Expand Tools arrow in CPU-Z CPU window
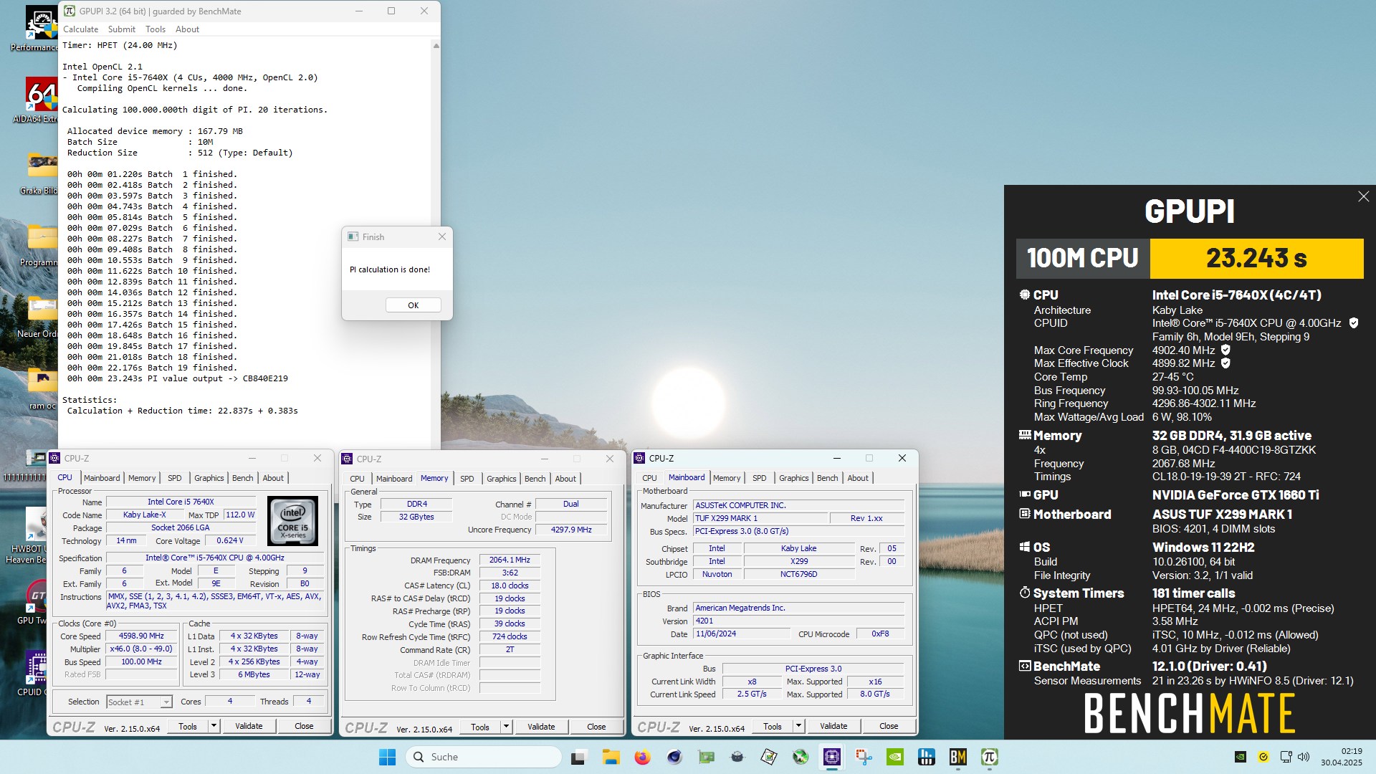 click(x=214, y=726)
